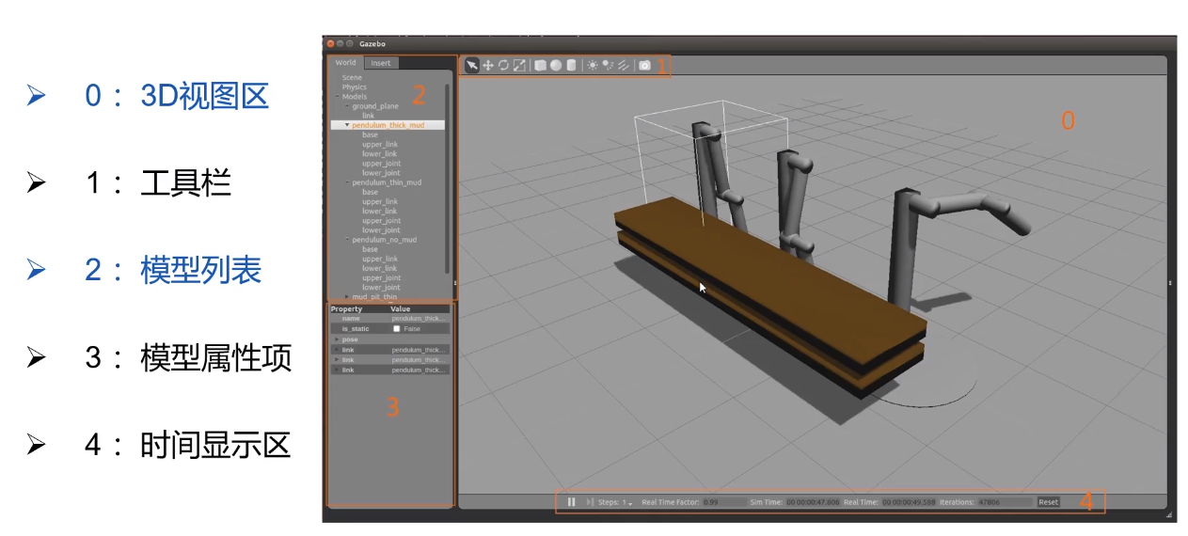Collapse the pendulum_thick_mud tree node
Viewport: 1188px width, 536px height.
tap(346, 125)
